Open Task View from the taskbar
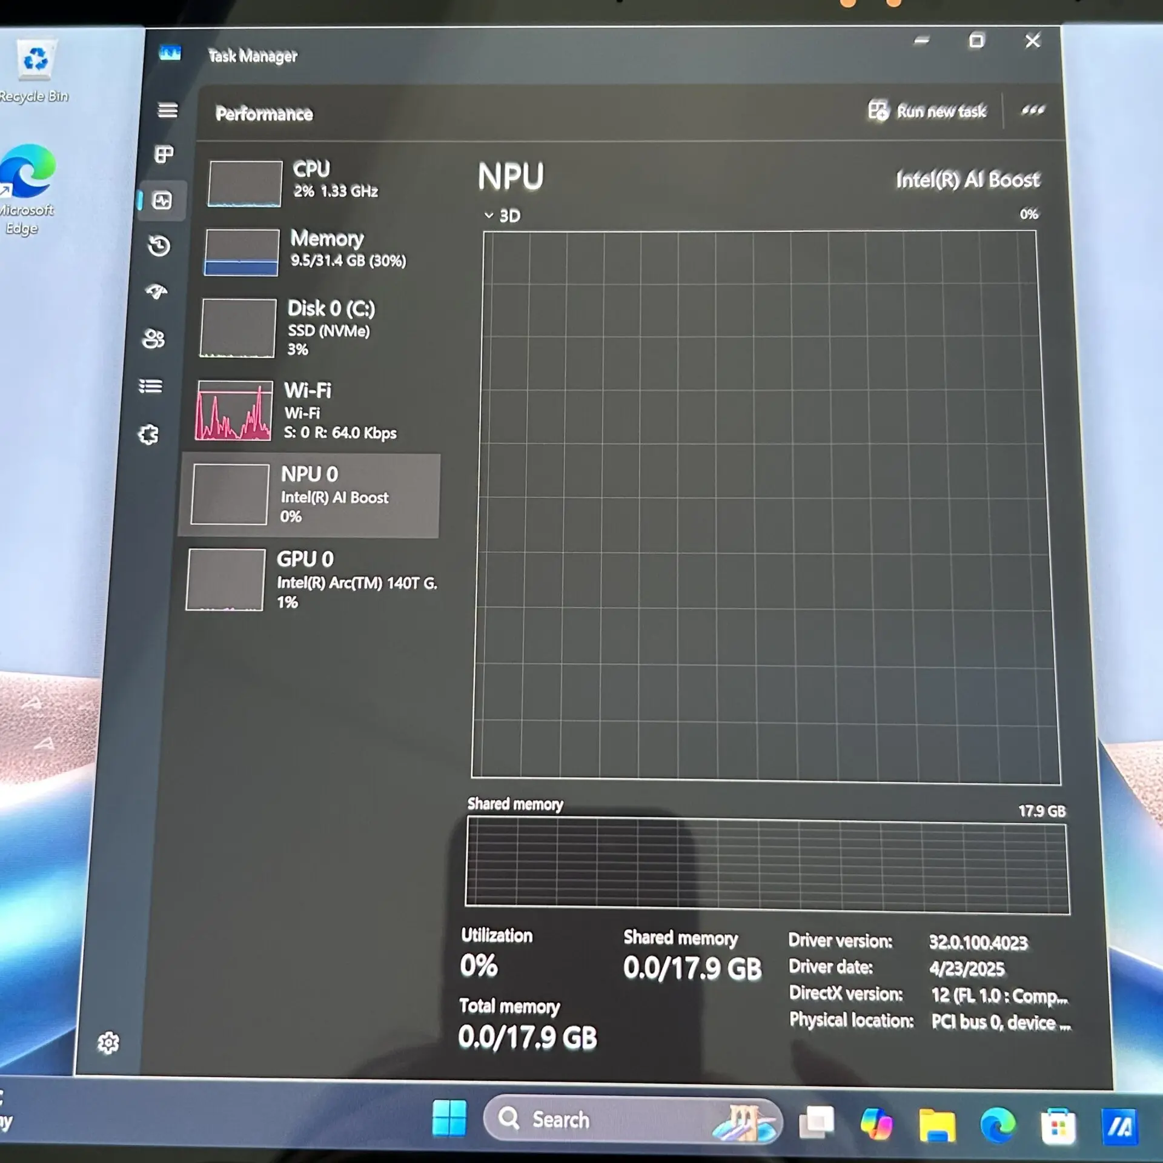Image resolution: width=1163 pixels, height=1163 pixels. 817,1122
